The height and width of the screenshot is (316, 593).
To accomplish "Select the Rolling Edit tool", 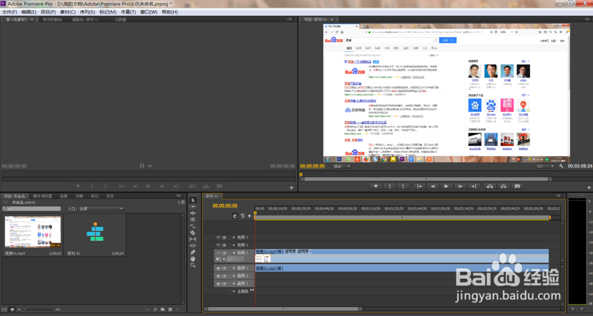I will [193, 219].
